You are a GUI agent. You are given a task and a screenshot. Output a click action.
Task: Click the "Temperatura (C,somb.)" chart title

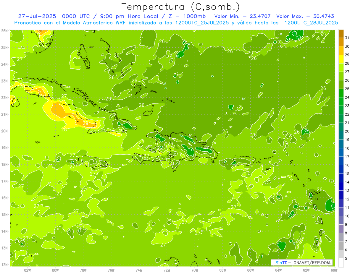180,7
